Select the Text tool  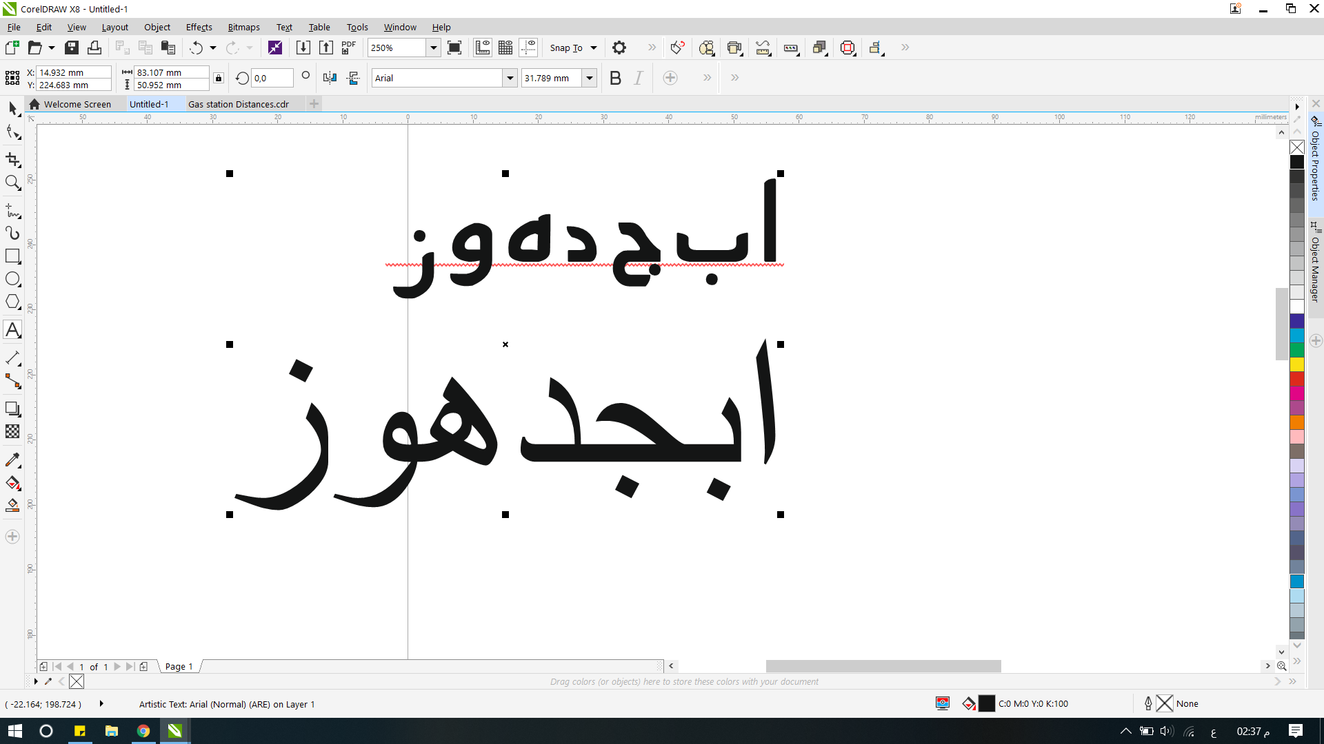pos(12,330)
